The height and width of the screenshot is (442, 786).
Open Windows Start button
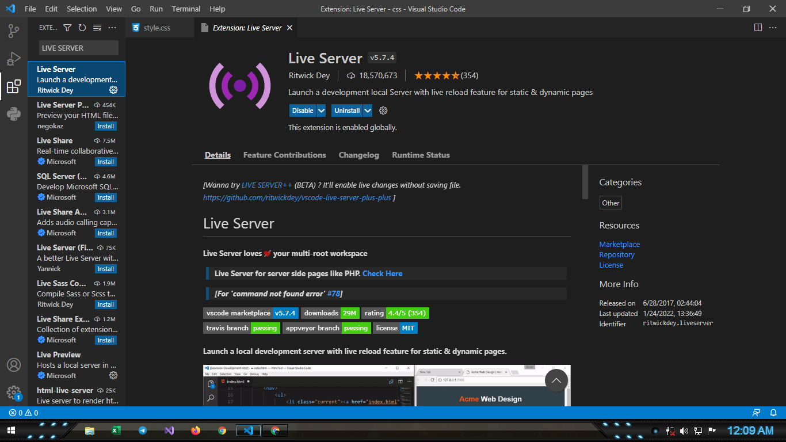tap(10, 430)
